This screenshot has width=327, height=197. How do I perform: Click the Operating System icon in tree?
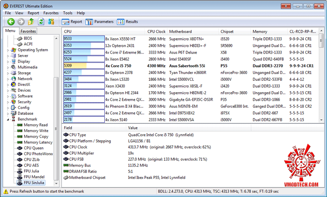(14, 50)
